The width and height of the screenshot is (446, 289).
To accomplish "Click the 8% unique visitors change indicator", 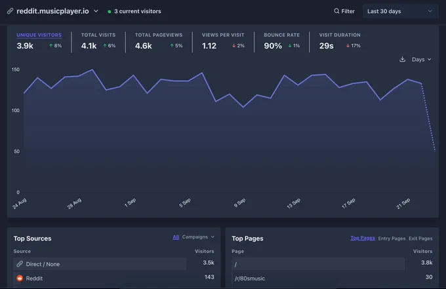I will tap(55, 45).
